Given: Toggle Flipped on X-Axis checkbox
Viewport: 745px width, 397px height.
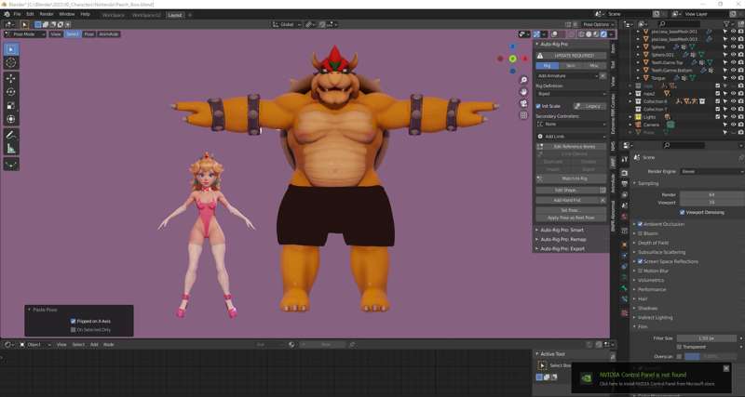Looking at the screenshot, I should coord(74,321).
